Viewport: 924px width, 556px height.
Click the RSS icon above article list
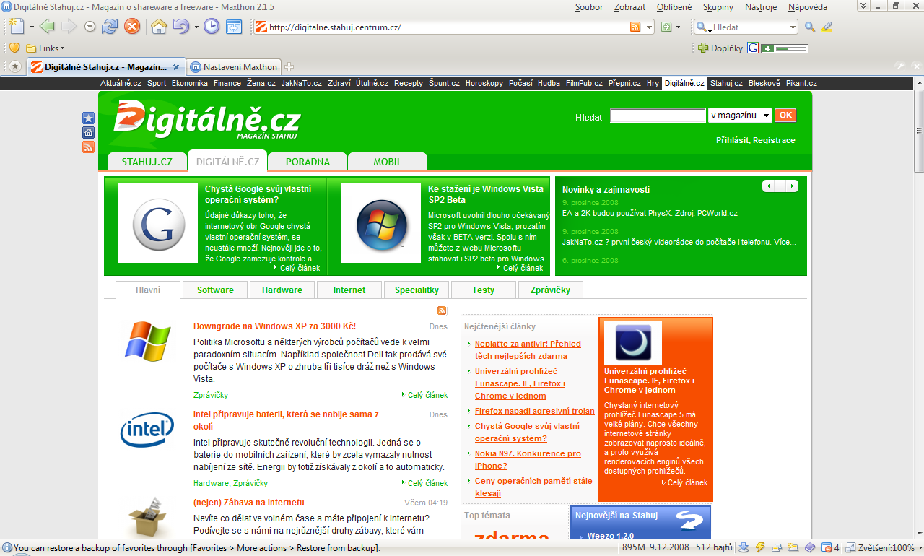[442, 310]
